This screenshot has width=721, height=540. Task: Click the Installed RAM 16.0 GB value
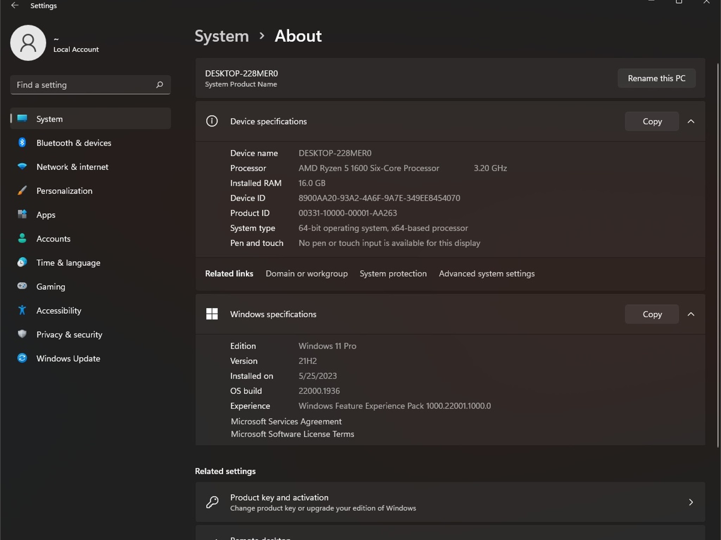312,183
